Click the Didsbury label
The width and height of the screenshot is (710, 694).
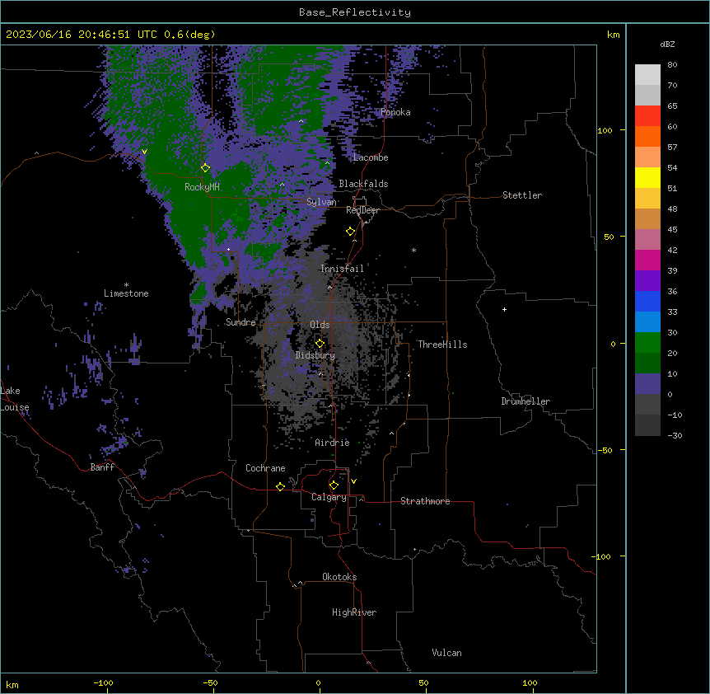point(315,355)
